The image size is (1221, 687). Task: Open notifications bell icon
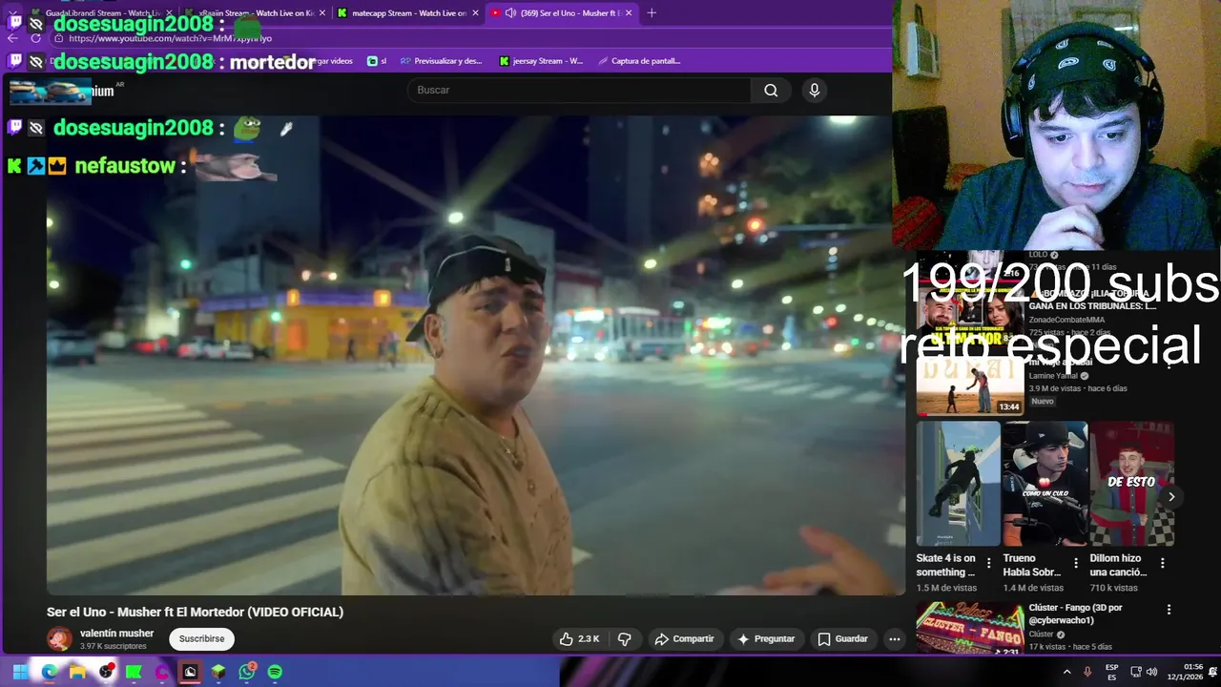[1214, 672]
